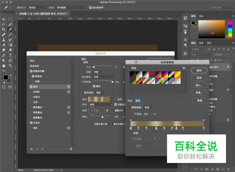Select the Horizontal Type tool

pyautogui.click(x=10, y=55)
